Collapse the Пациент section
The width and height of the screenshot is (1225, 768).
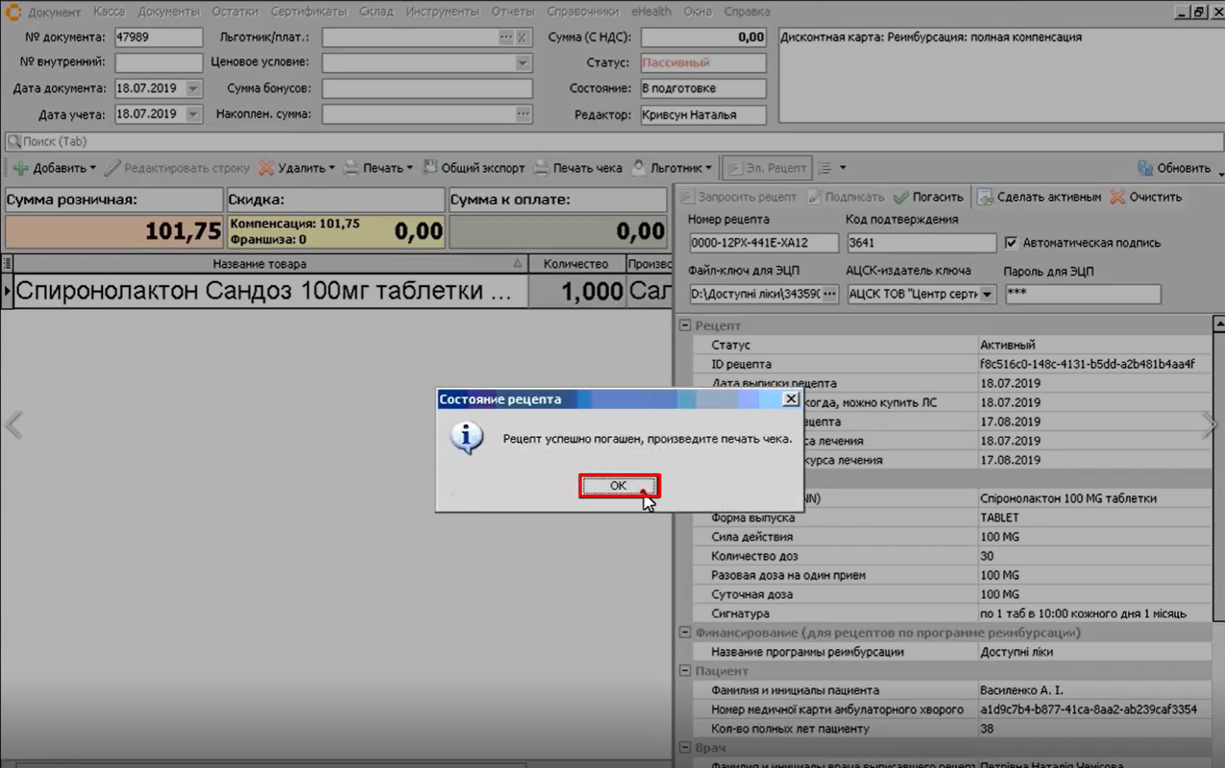coord(685,670)
